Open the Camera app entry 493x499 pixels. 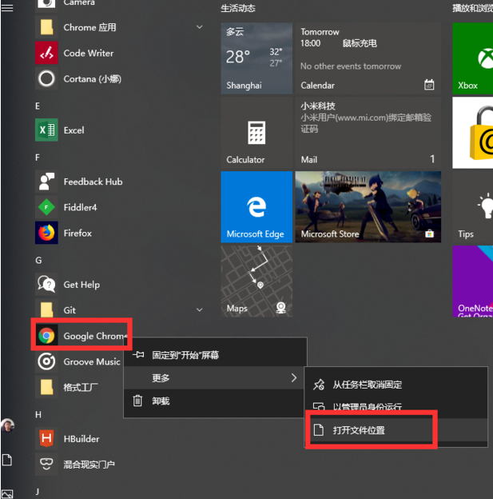119,4
